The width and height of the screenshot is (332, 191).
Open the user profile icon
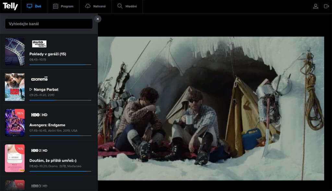315,6
